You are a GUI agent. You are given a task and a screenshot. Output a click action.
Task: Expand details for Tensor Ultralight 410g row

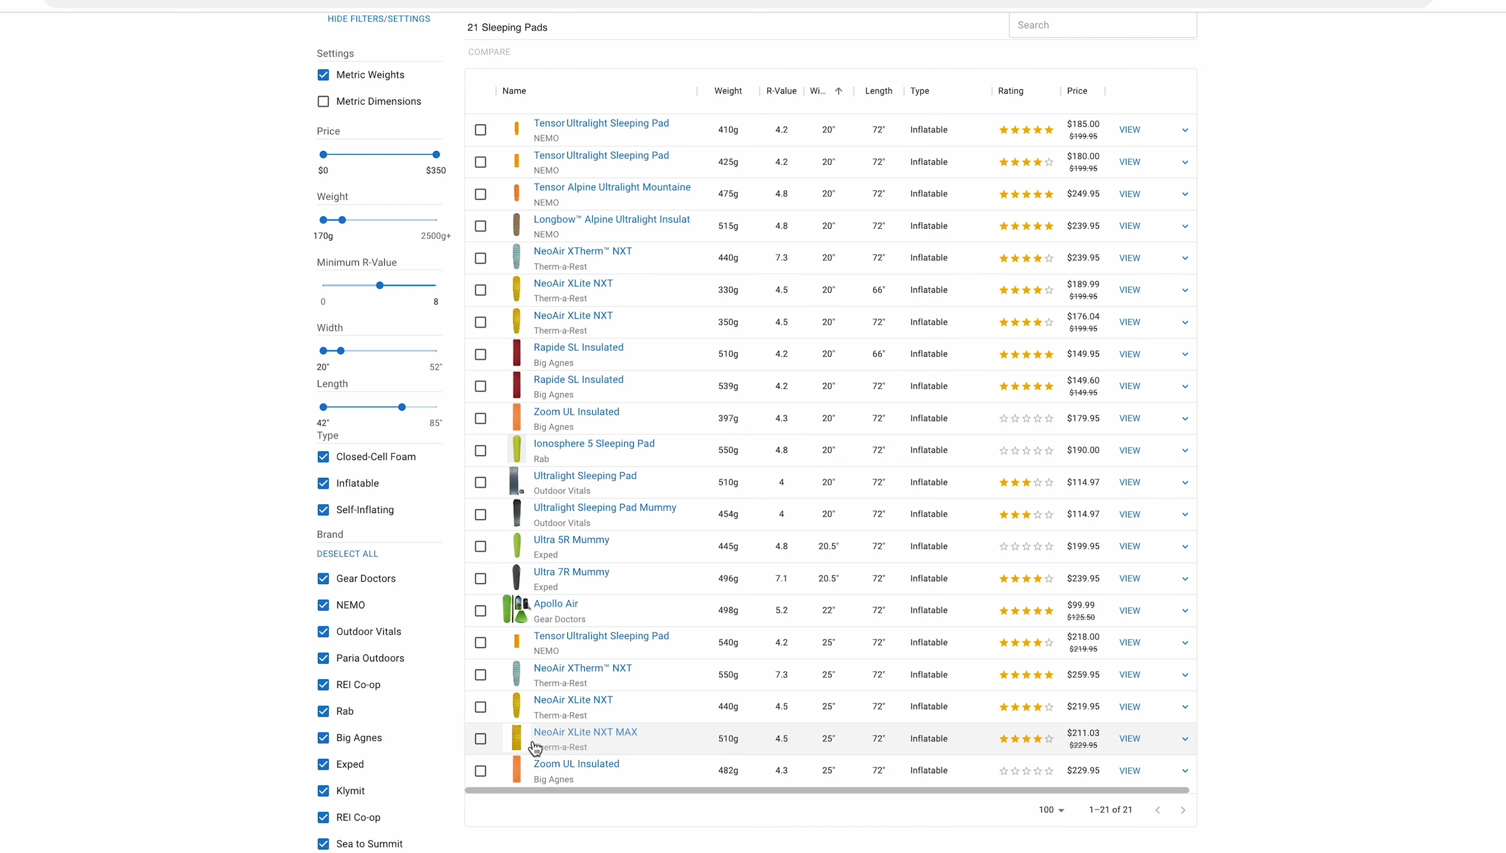1185,130
